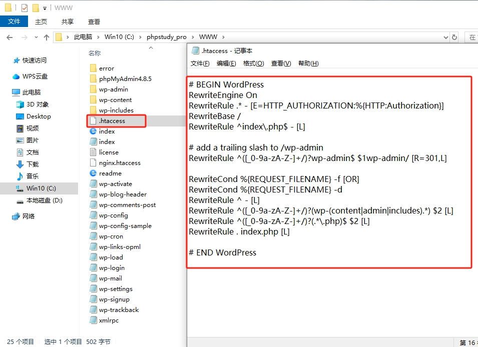Viewport: 478px width, 347px height.
Task: Expand chevron after phpstudy_pro in address bar
Action: pos(193,37)
